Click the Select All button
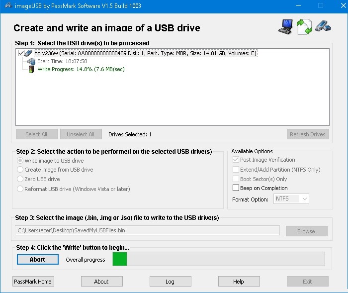Image resolution: width=348 pixels, height=293 pixels. tap(37, 134)
